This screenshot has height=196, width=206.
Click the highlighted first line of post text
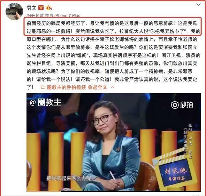pos(112,23)
